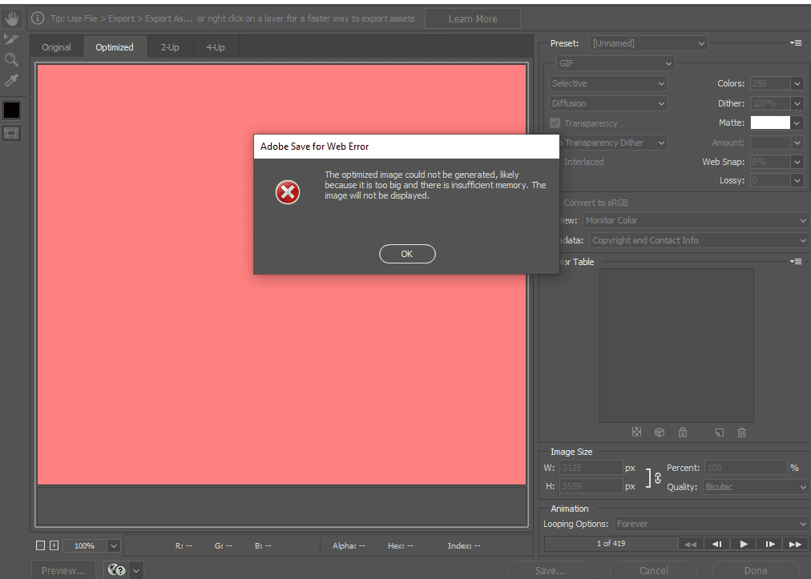
Task: Click the red error icon in dialog
Action: point(288,192)
